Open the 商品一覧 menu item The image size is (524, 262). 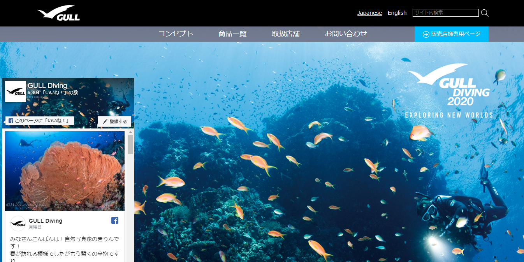pyautogui.click(x=232, y=34)
